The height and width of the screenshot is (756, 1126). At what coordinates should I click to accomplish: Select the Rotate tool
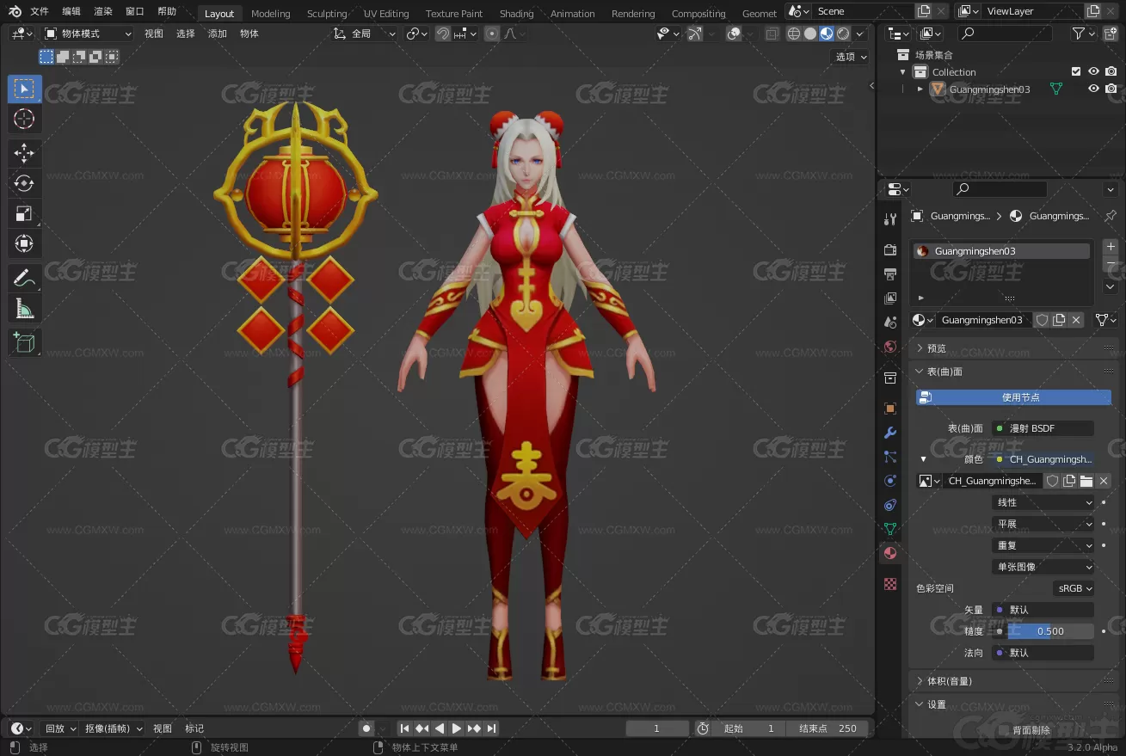point(24,183)
